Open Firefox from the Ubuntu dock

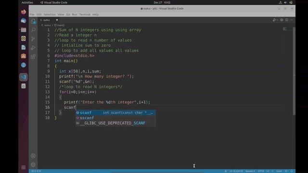24,12
